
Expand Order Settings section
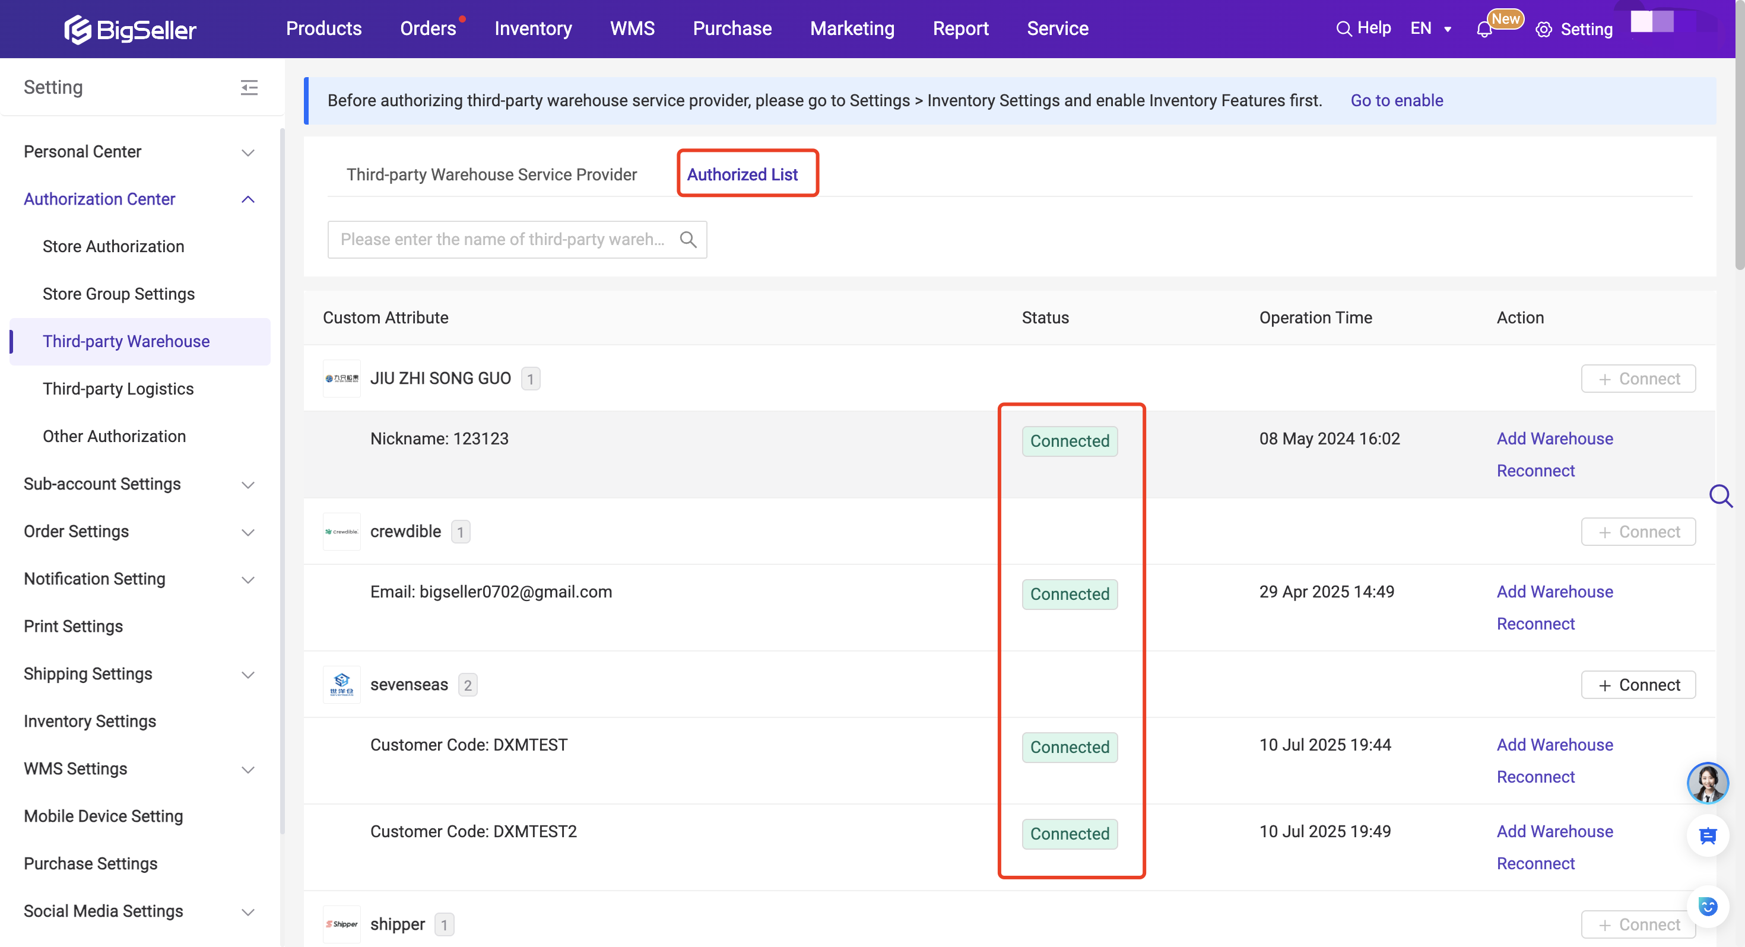point(249,532)
